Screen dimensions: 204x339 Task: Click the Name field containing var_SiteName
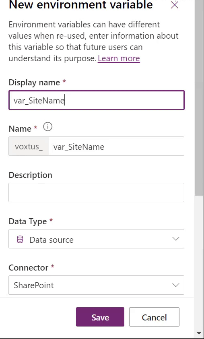click(116, 147)
